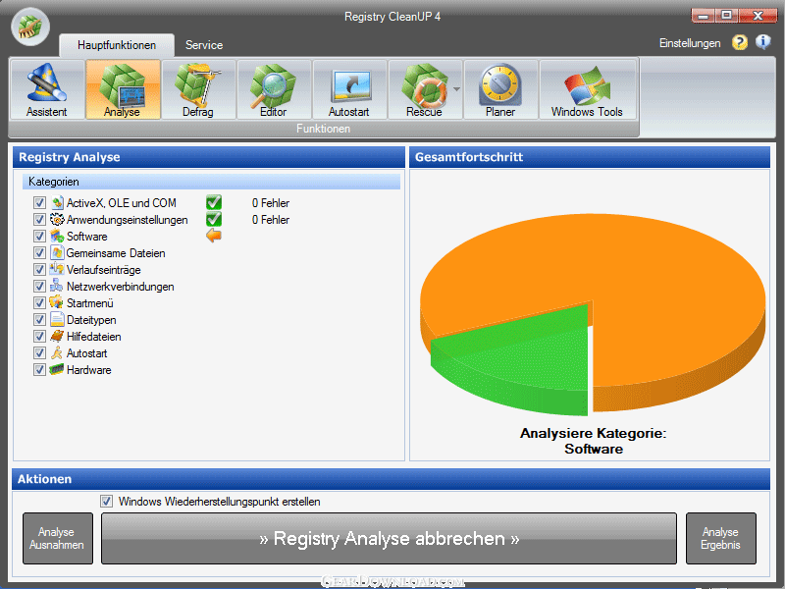The image size is (785, 589).
Task: Click the Software category icon
Action: pos(57,236)
